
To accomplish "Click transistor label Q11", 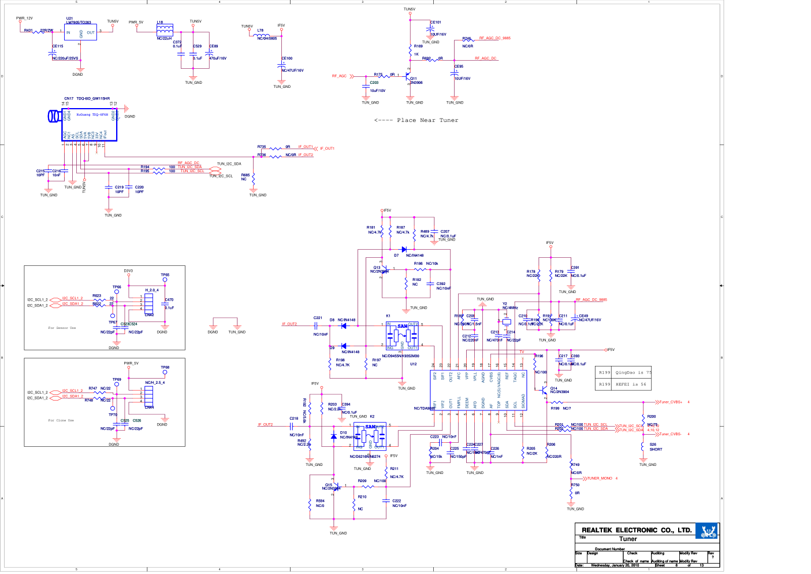I will pyautogui.click(x=414, y=79).
